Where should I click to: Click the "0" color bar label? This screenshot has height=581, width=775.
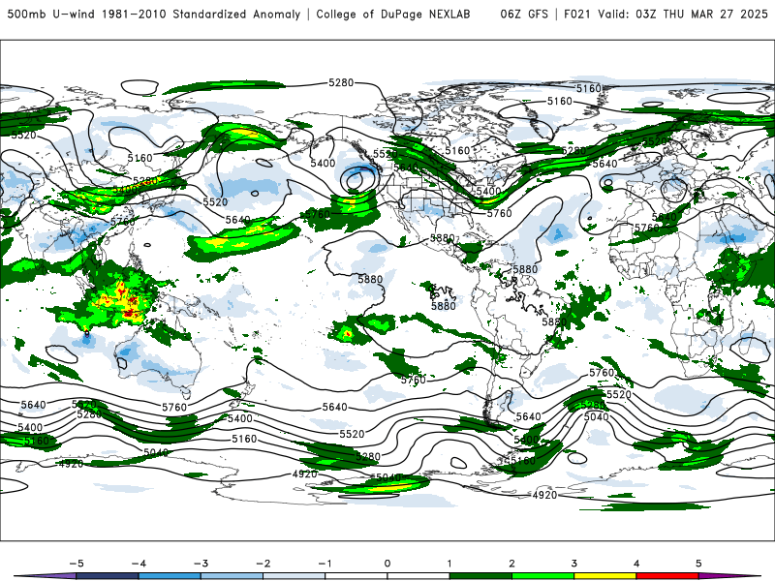point(387,564)
